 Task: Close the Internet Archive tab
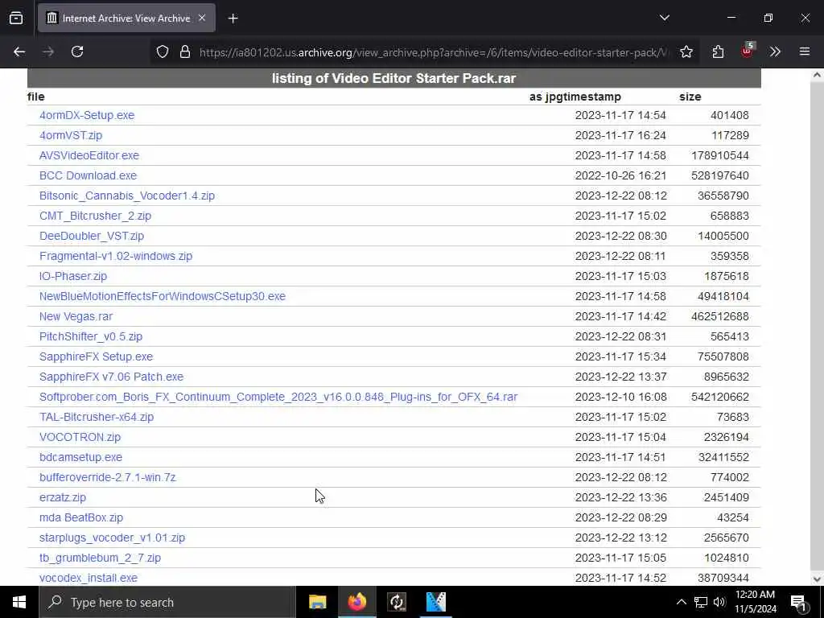coord(202,18)
